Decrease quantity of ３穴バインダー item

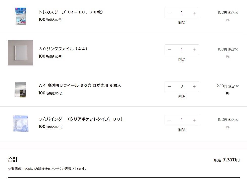169,120
